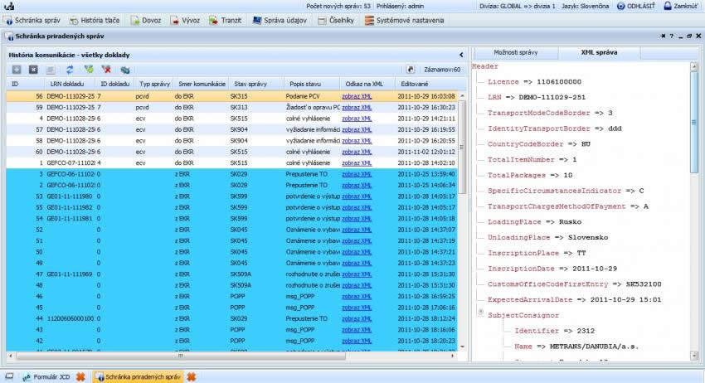Image resolution: width=705 pixels, height=383 pixels.
Task: Select row edited 2011-10-28 17:06:16
Action: point(232,308)
